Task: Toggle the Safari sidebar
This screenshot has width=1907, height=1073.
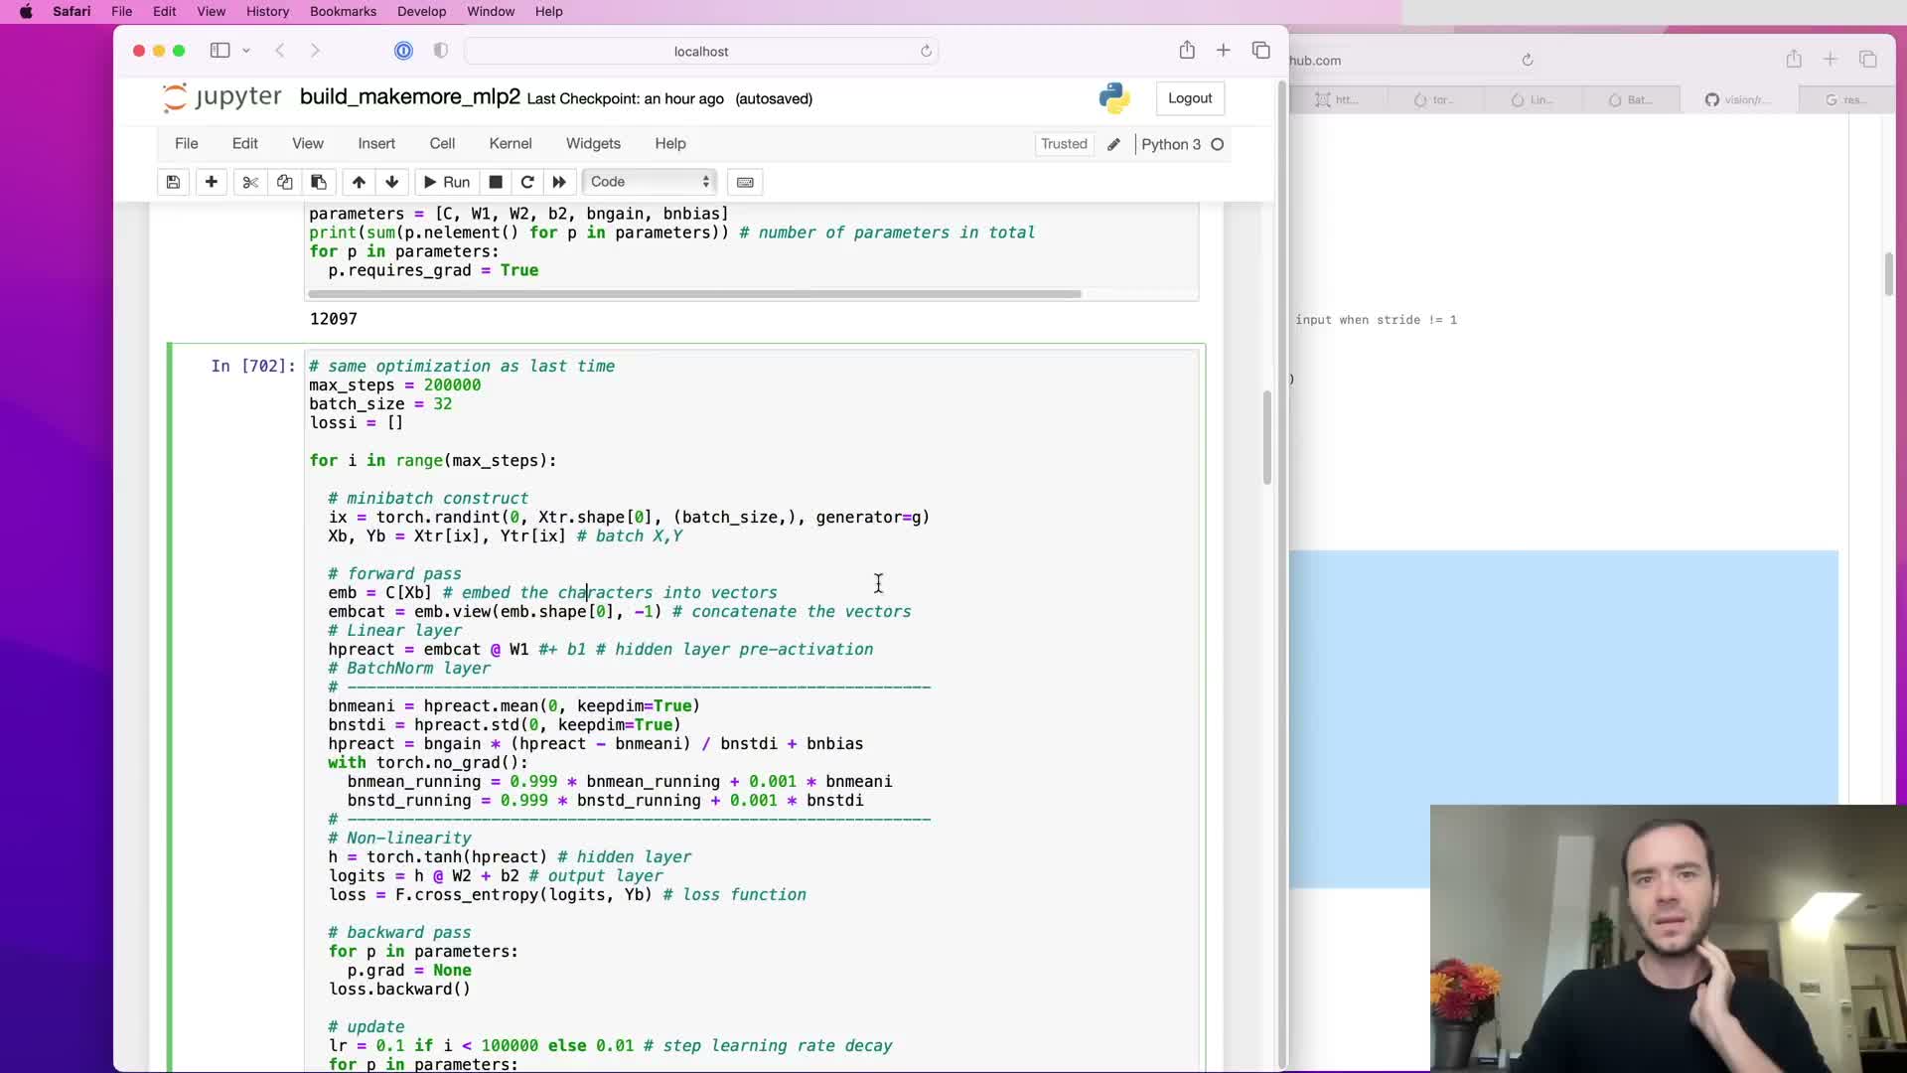Action: click(220, 51)
